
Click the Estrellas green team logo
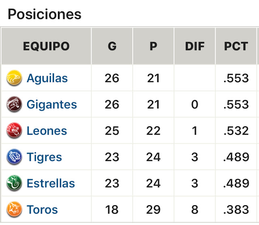[x=14, y=183]
